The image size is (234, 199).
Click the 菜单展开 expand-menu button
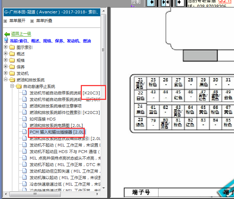point(17,21)
